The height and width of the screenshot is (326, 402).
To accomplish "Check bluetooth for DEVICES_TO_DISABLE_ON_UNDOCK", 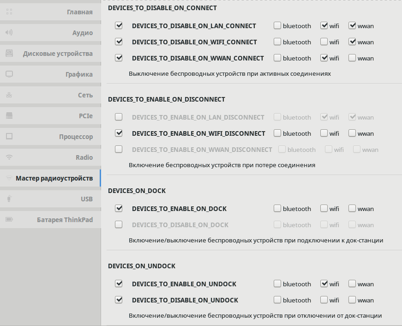I will [x=277, y=300].
